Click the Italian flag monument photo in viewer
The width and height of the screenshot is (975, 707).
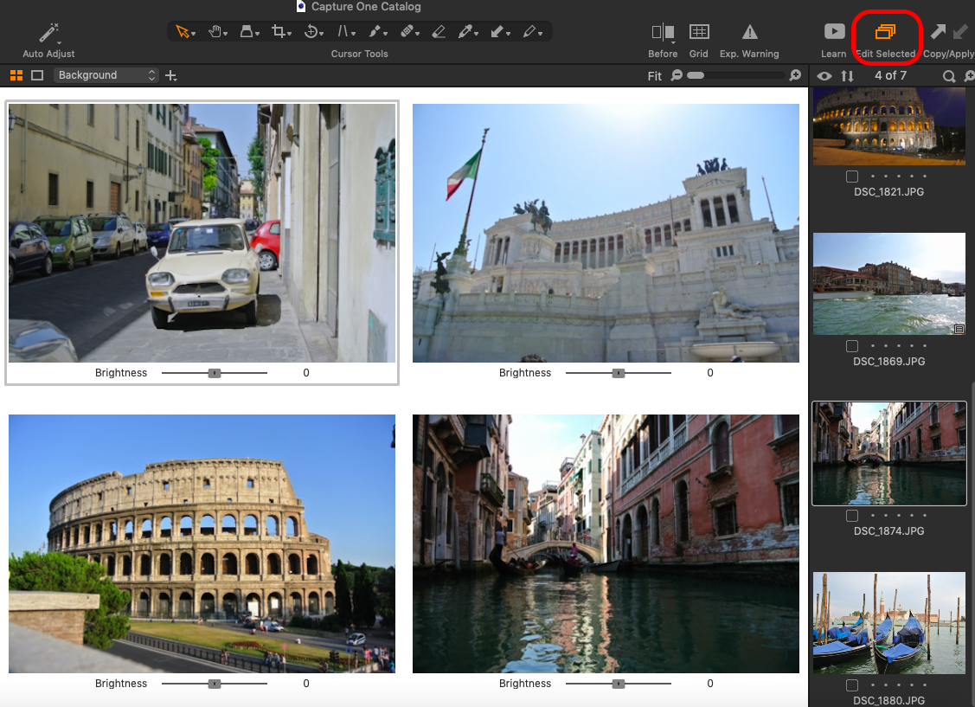(x=606, y=233)
